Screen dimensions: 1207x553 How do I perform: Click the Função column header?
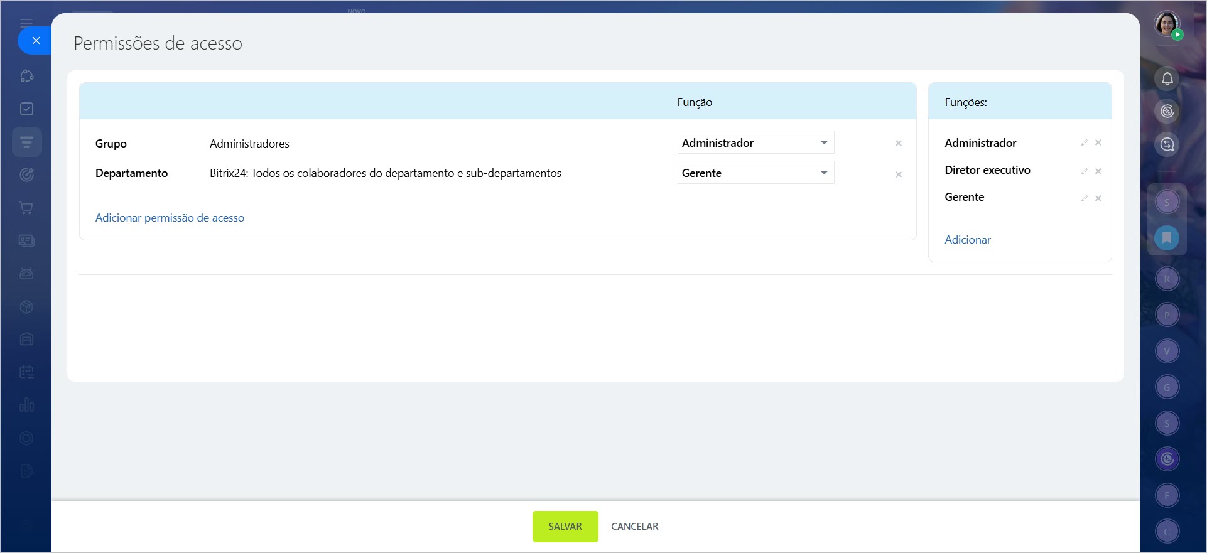pyautogui.click(x=695, y=102)
